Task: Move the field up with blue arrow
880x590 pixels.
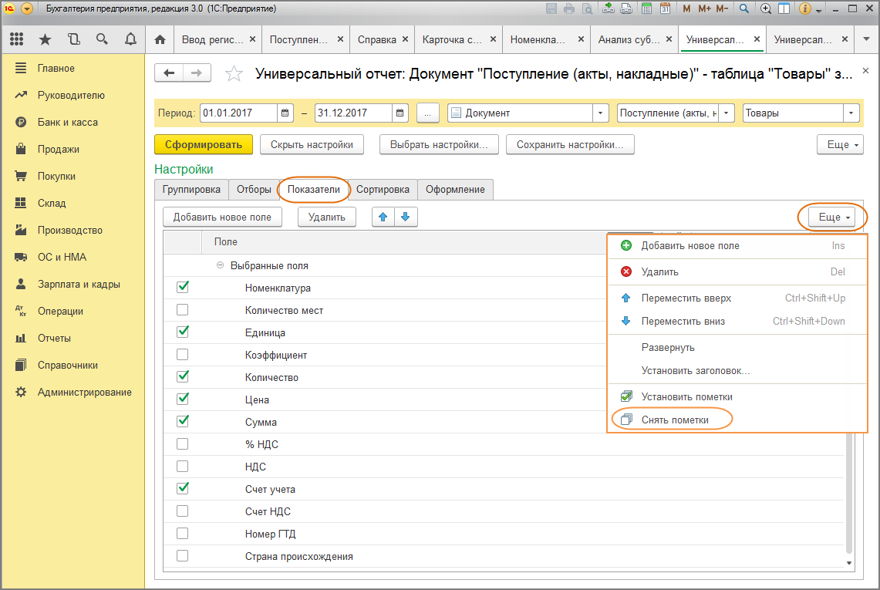Action: [383, 217]
